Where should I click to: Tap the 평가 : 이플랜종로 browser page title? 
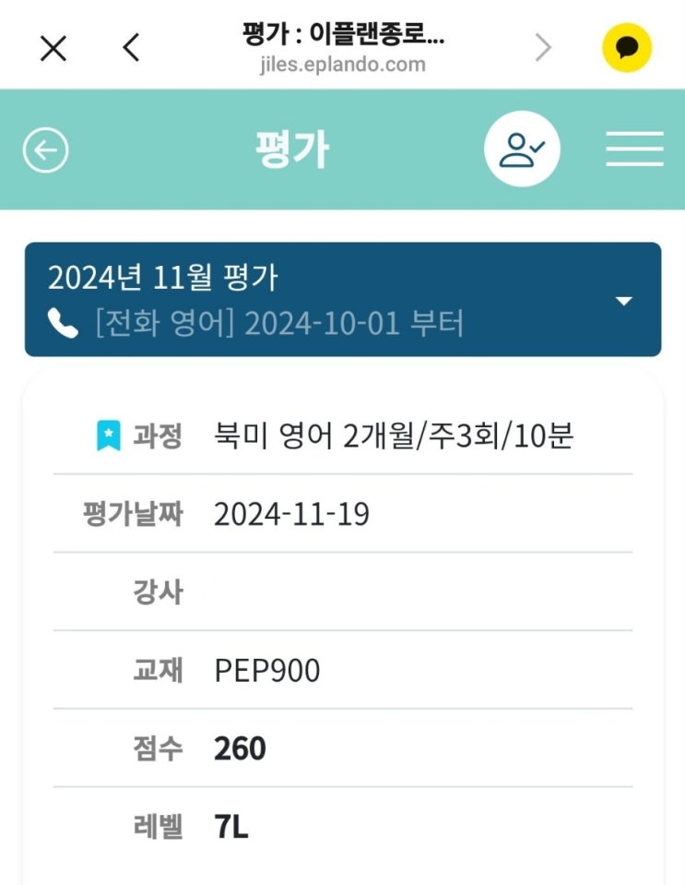point(342,37)
